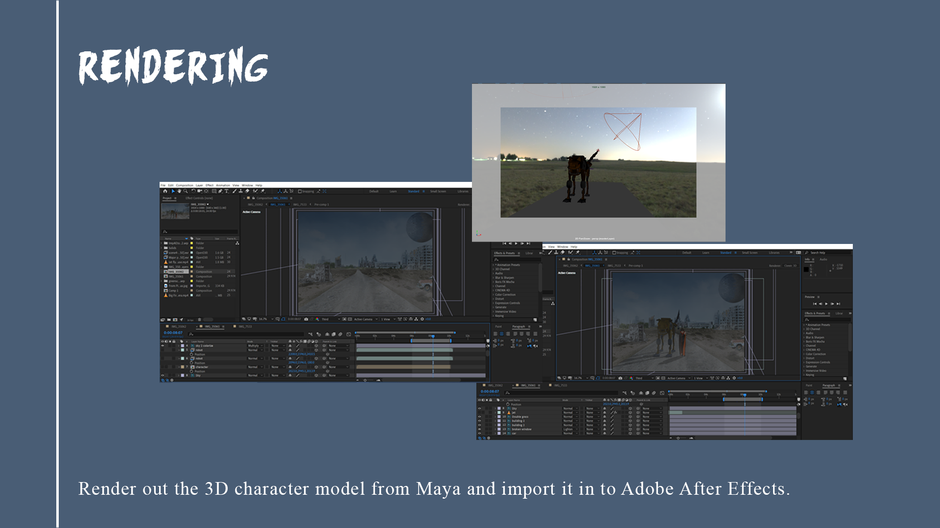Screen dimensions: 940x528
Task: Create a new folder from left Project panel footer
Action: tap(168, 320)
